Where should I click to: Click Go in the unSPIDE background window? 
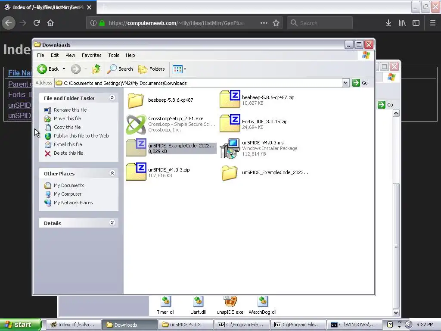385,105
